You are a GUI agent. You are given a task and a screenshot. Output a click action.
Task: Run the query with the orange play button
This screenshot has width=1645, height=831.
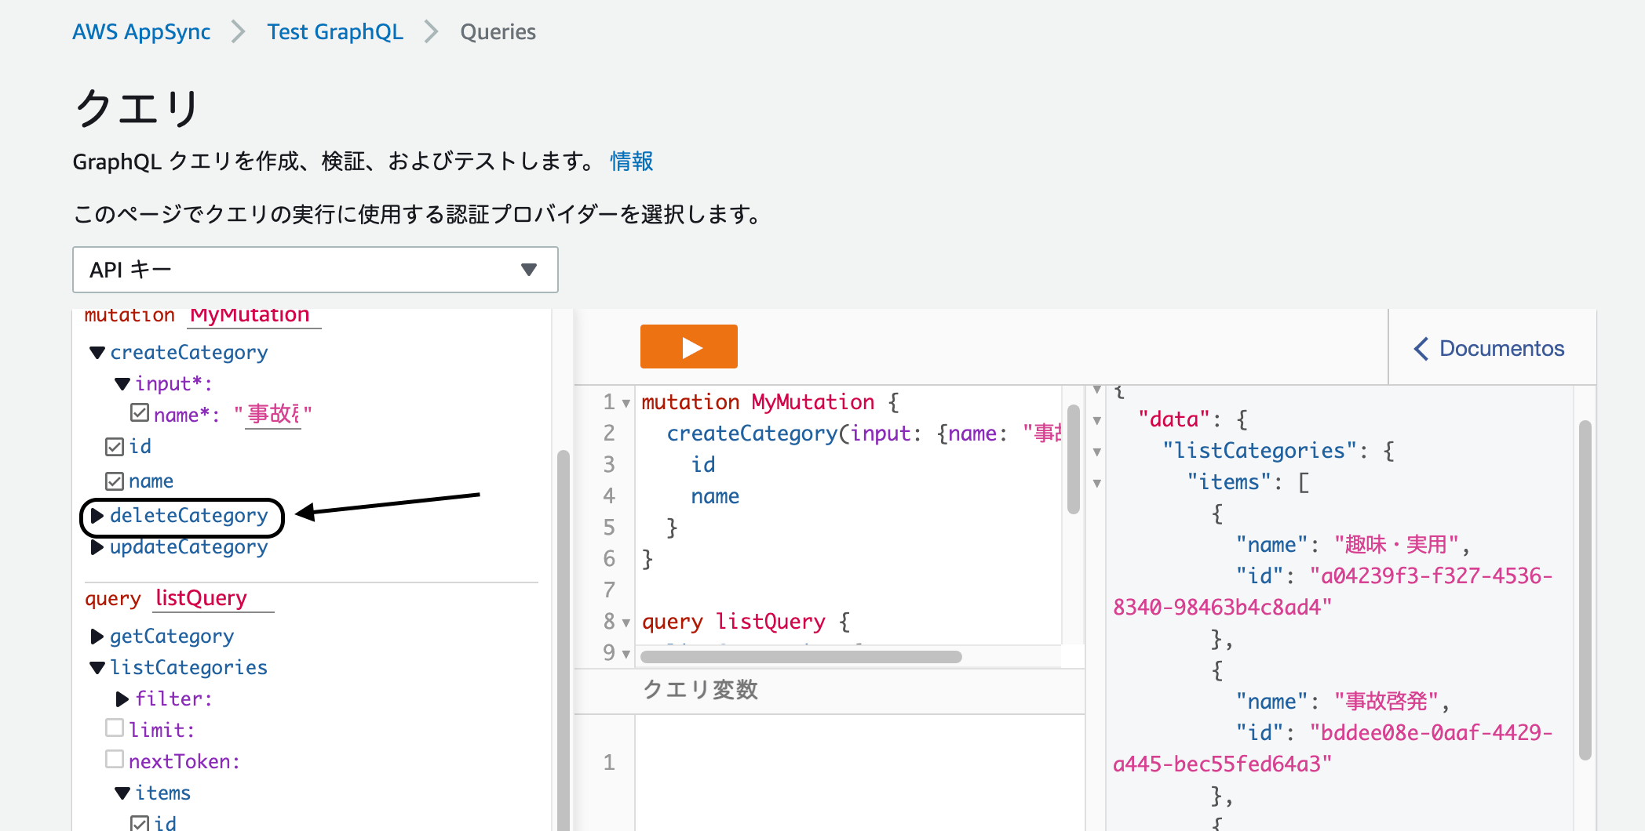688,347
